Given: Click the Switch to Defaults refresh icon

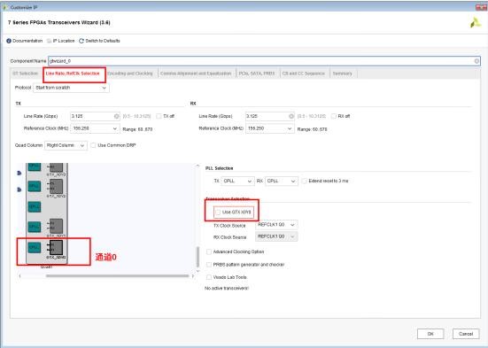Looking at the screenshot, I should 81,41.
